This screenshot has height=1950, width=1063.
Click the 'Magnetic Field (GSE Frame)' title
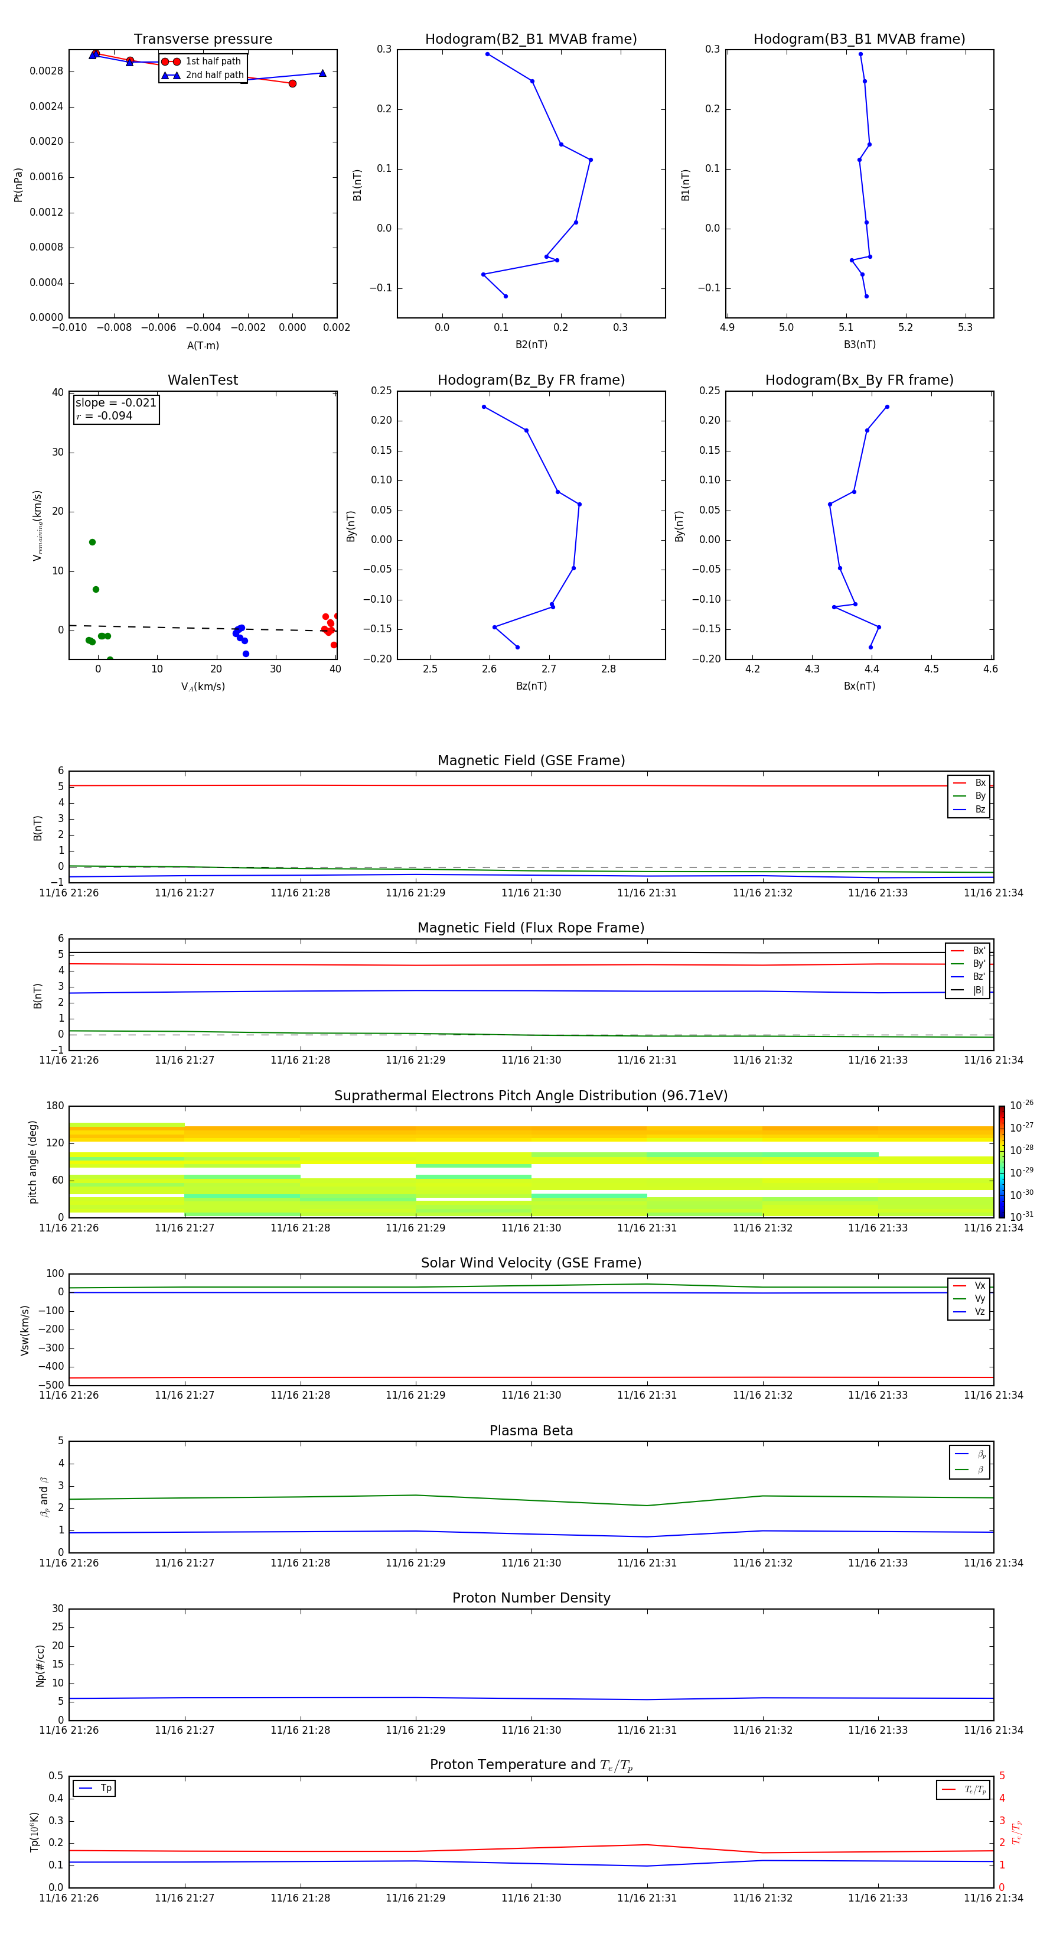(531, 760)
